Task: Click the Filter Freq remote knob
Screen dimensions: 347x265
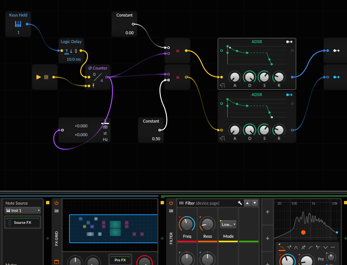Action: coord(187,224)
